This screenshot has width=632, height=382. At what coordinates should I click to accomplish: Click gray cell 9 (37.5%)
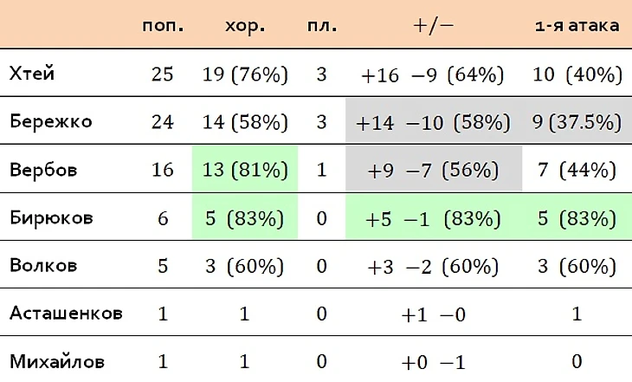tap(577, 120)
